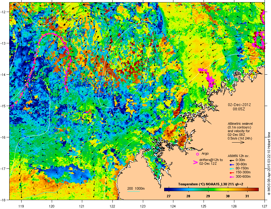Click the '0-30m' depth label
This screenshot has width=271, height=209.
point(240,160)
